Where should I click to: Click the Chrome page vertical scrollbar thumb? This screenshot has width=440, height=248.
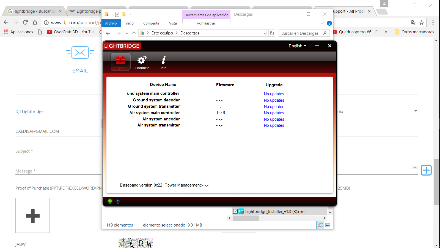[x=436, y=182]
